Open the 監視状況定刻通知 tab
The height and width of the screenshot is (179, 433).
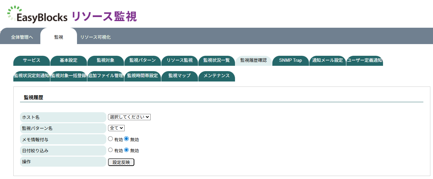point(32,76)
